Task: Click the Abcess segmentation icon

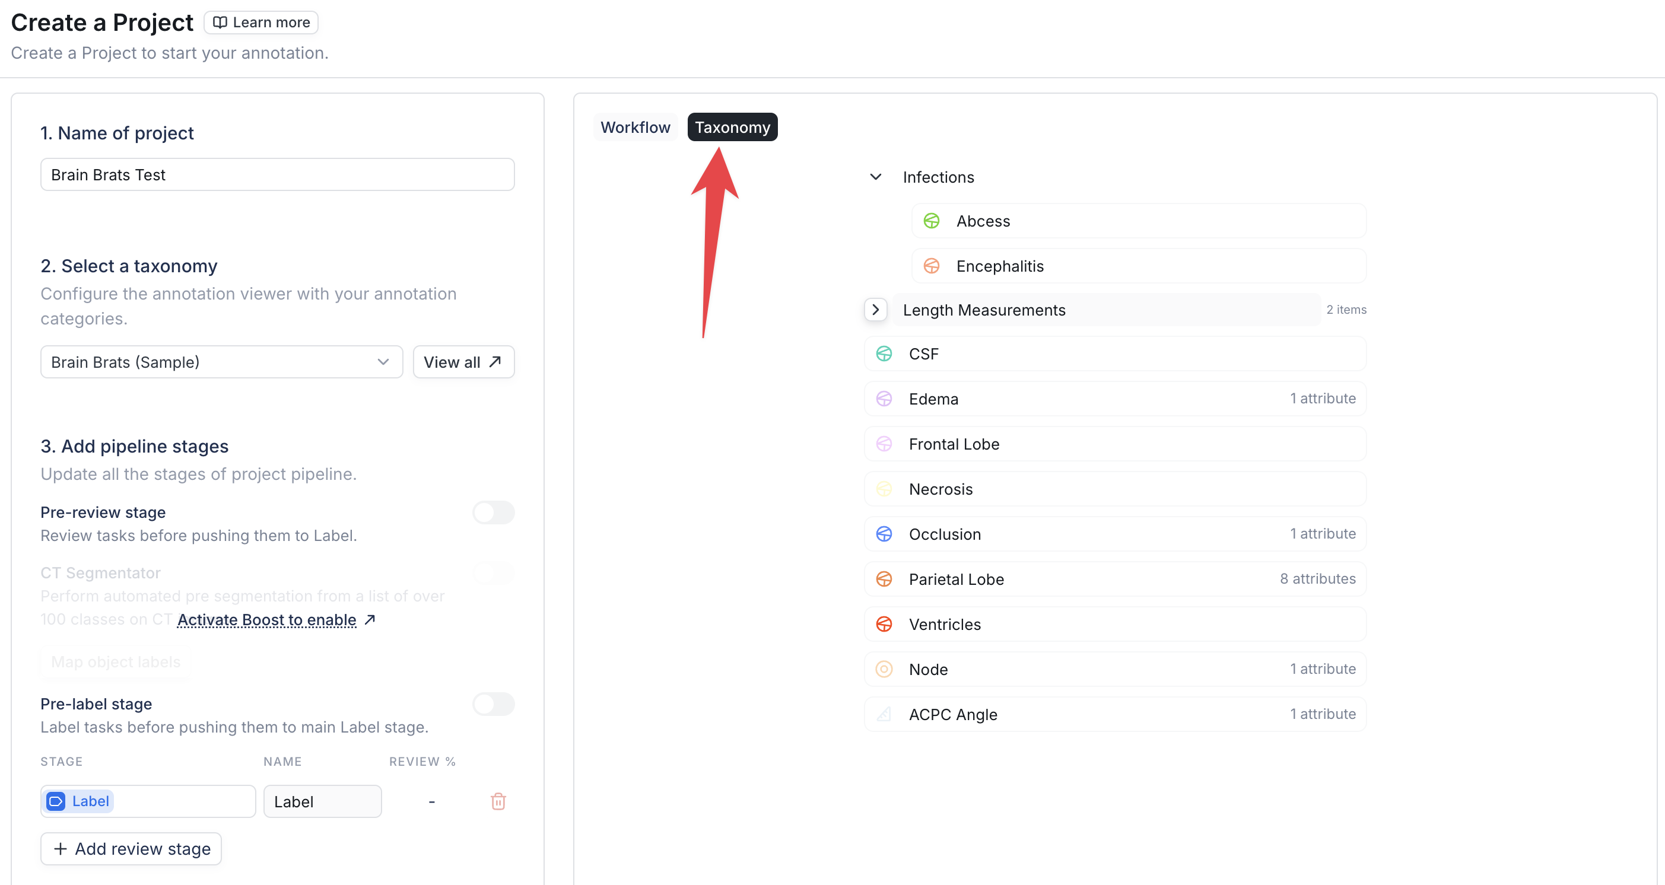Action: coord(932,221)
